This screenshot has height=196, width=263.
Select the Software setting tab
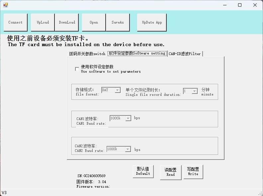tap(137, 53)
